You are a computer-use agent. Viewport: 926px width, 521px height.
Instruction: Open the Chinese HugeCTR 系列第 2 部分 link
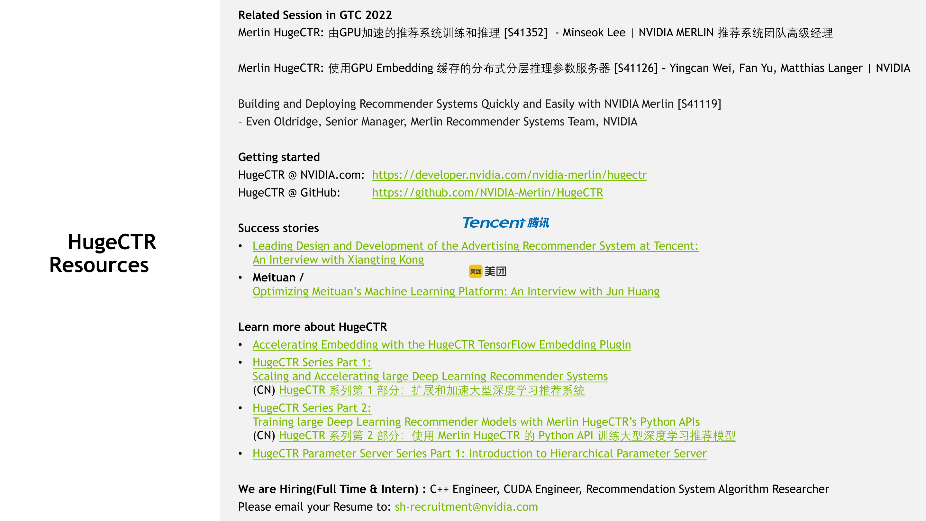point(507,436)
